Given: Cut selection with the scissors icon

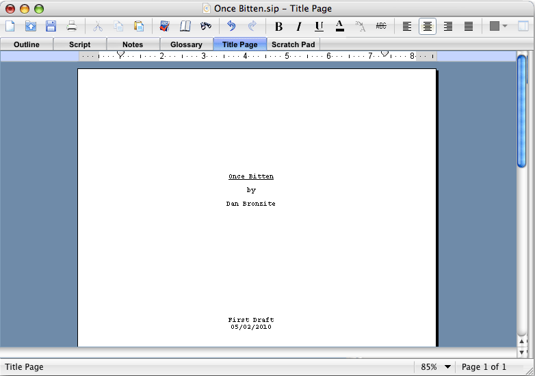Looking at the screenshot, I should point(98,26).
